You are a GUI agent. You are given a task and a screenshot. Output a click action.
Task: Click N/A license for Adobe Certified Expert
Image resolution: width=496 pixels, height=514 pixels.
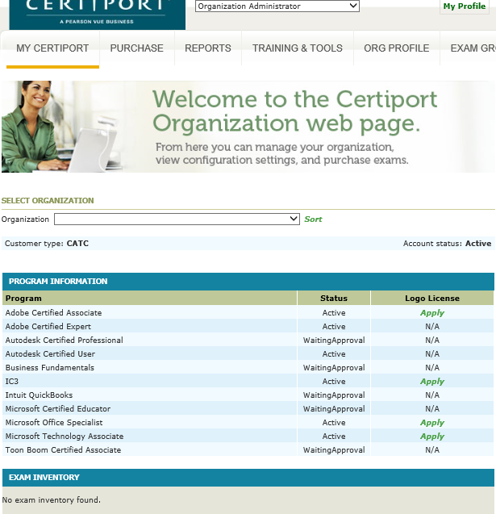click(x=432, y=327)
